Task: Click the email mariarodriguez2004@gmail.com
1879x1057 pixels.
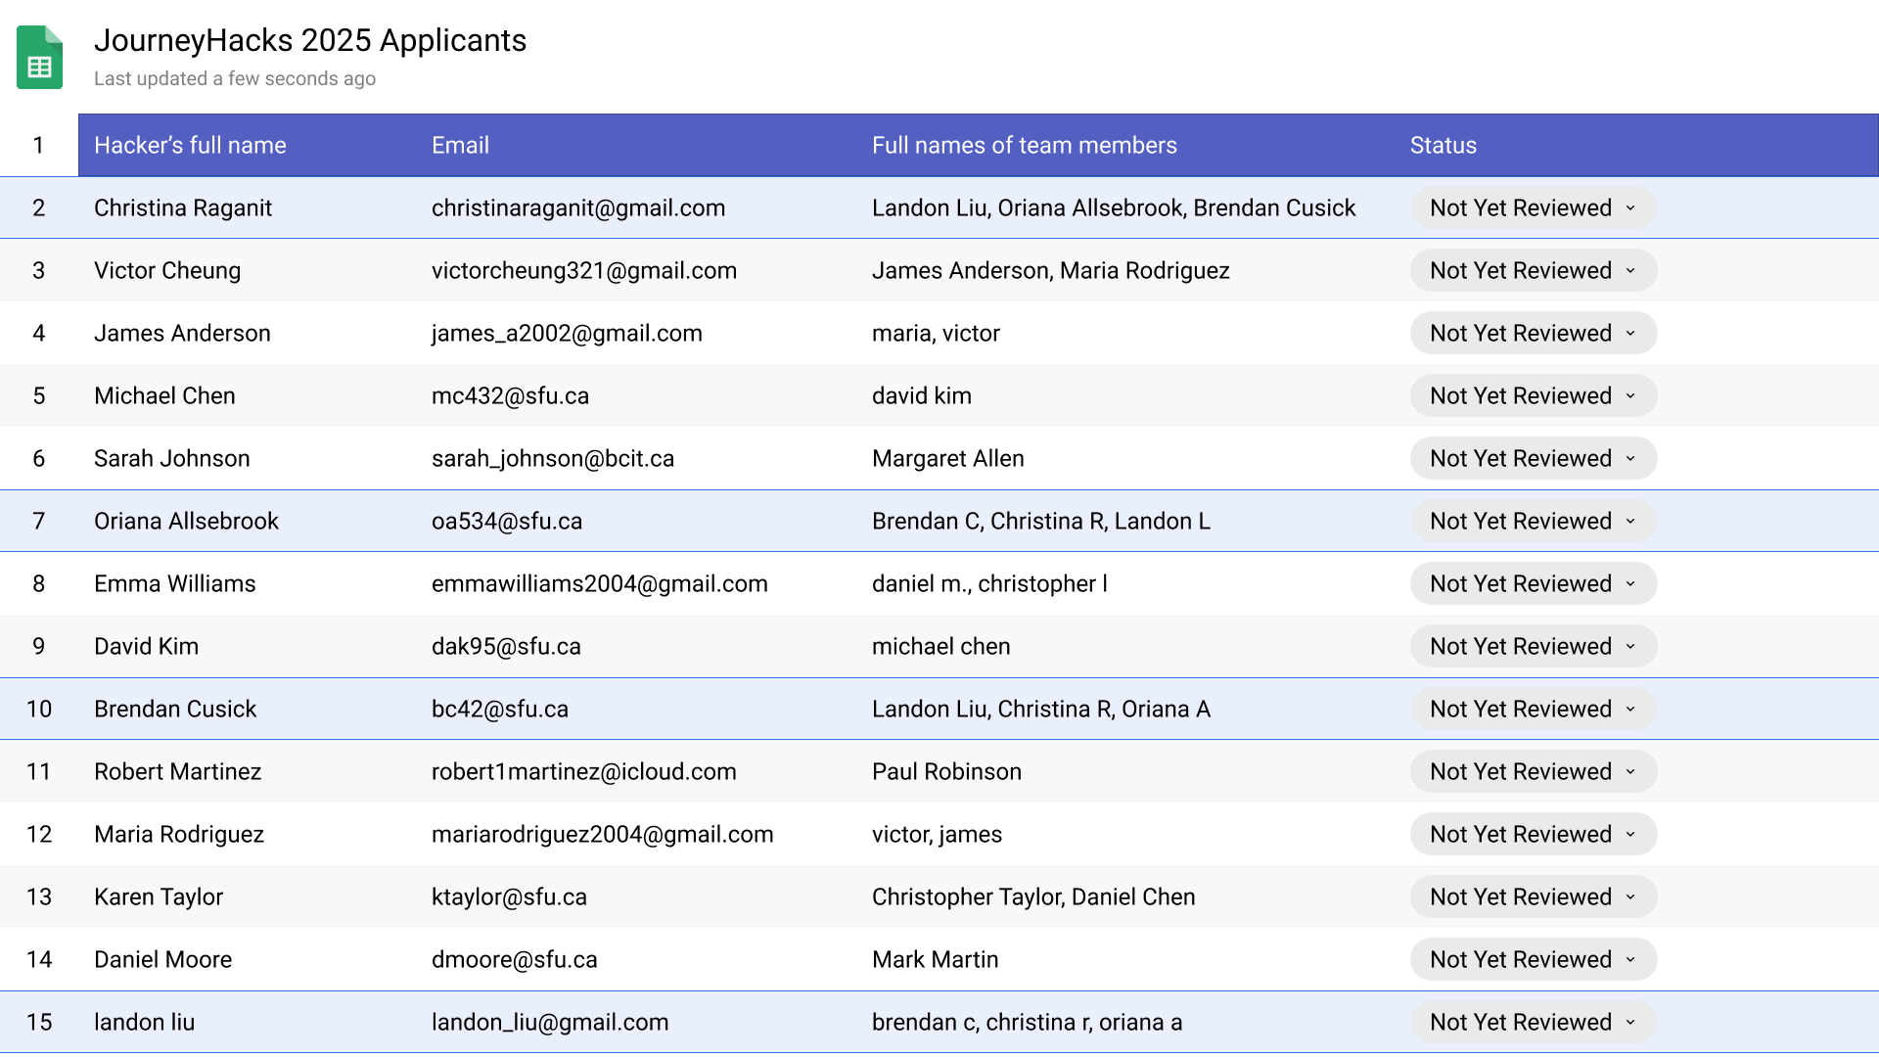Action: pos(603,834)
